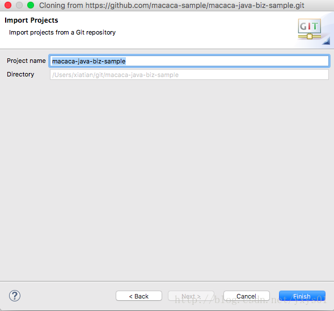Click the 'Import Projects' heading
The height and width of the screenshot is (311, 334).
pos(31,20)
